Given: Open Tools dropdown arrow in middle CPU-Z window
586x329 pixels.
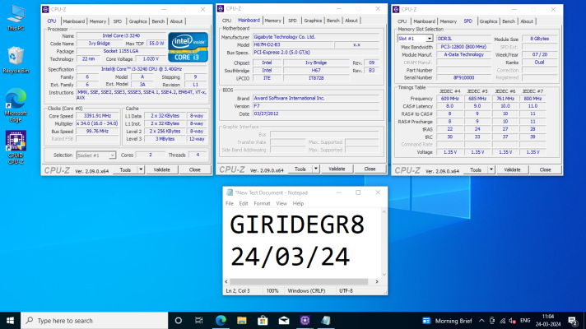Looking at the screenshot, I should [x=316, y=169].
